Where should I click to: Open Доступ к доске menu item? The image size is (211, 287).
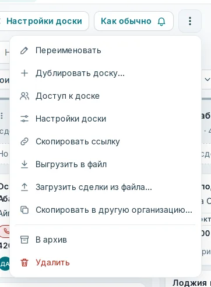[105, 96]
